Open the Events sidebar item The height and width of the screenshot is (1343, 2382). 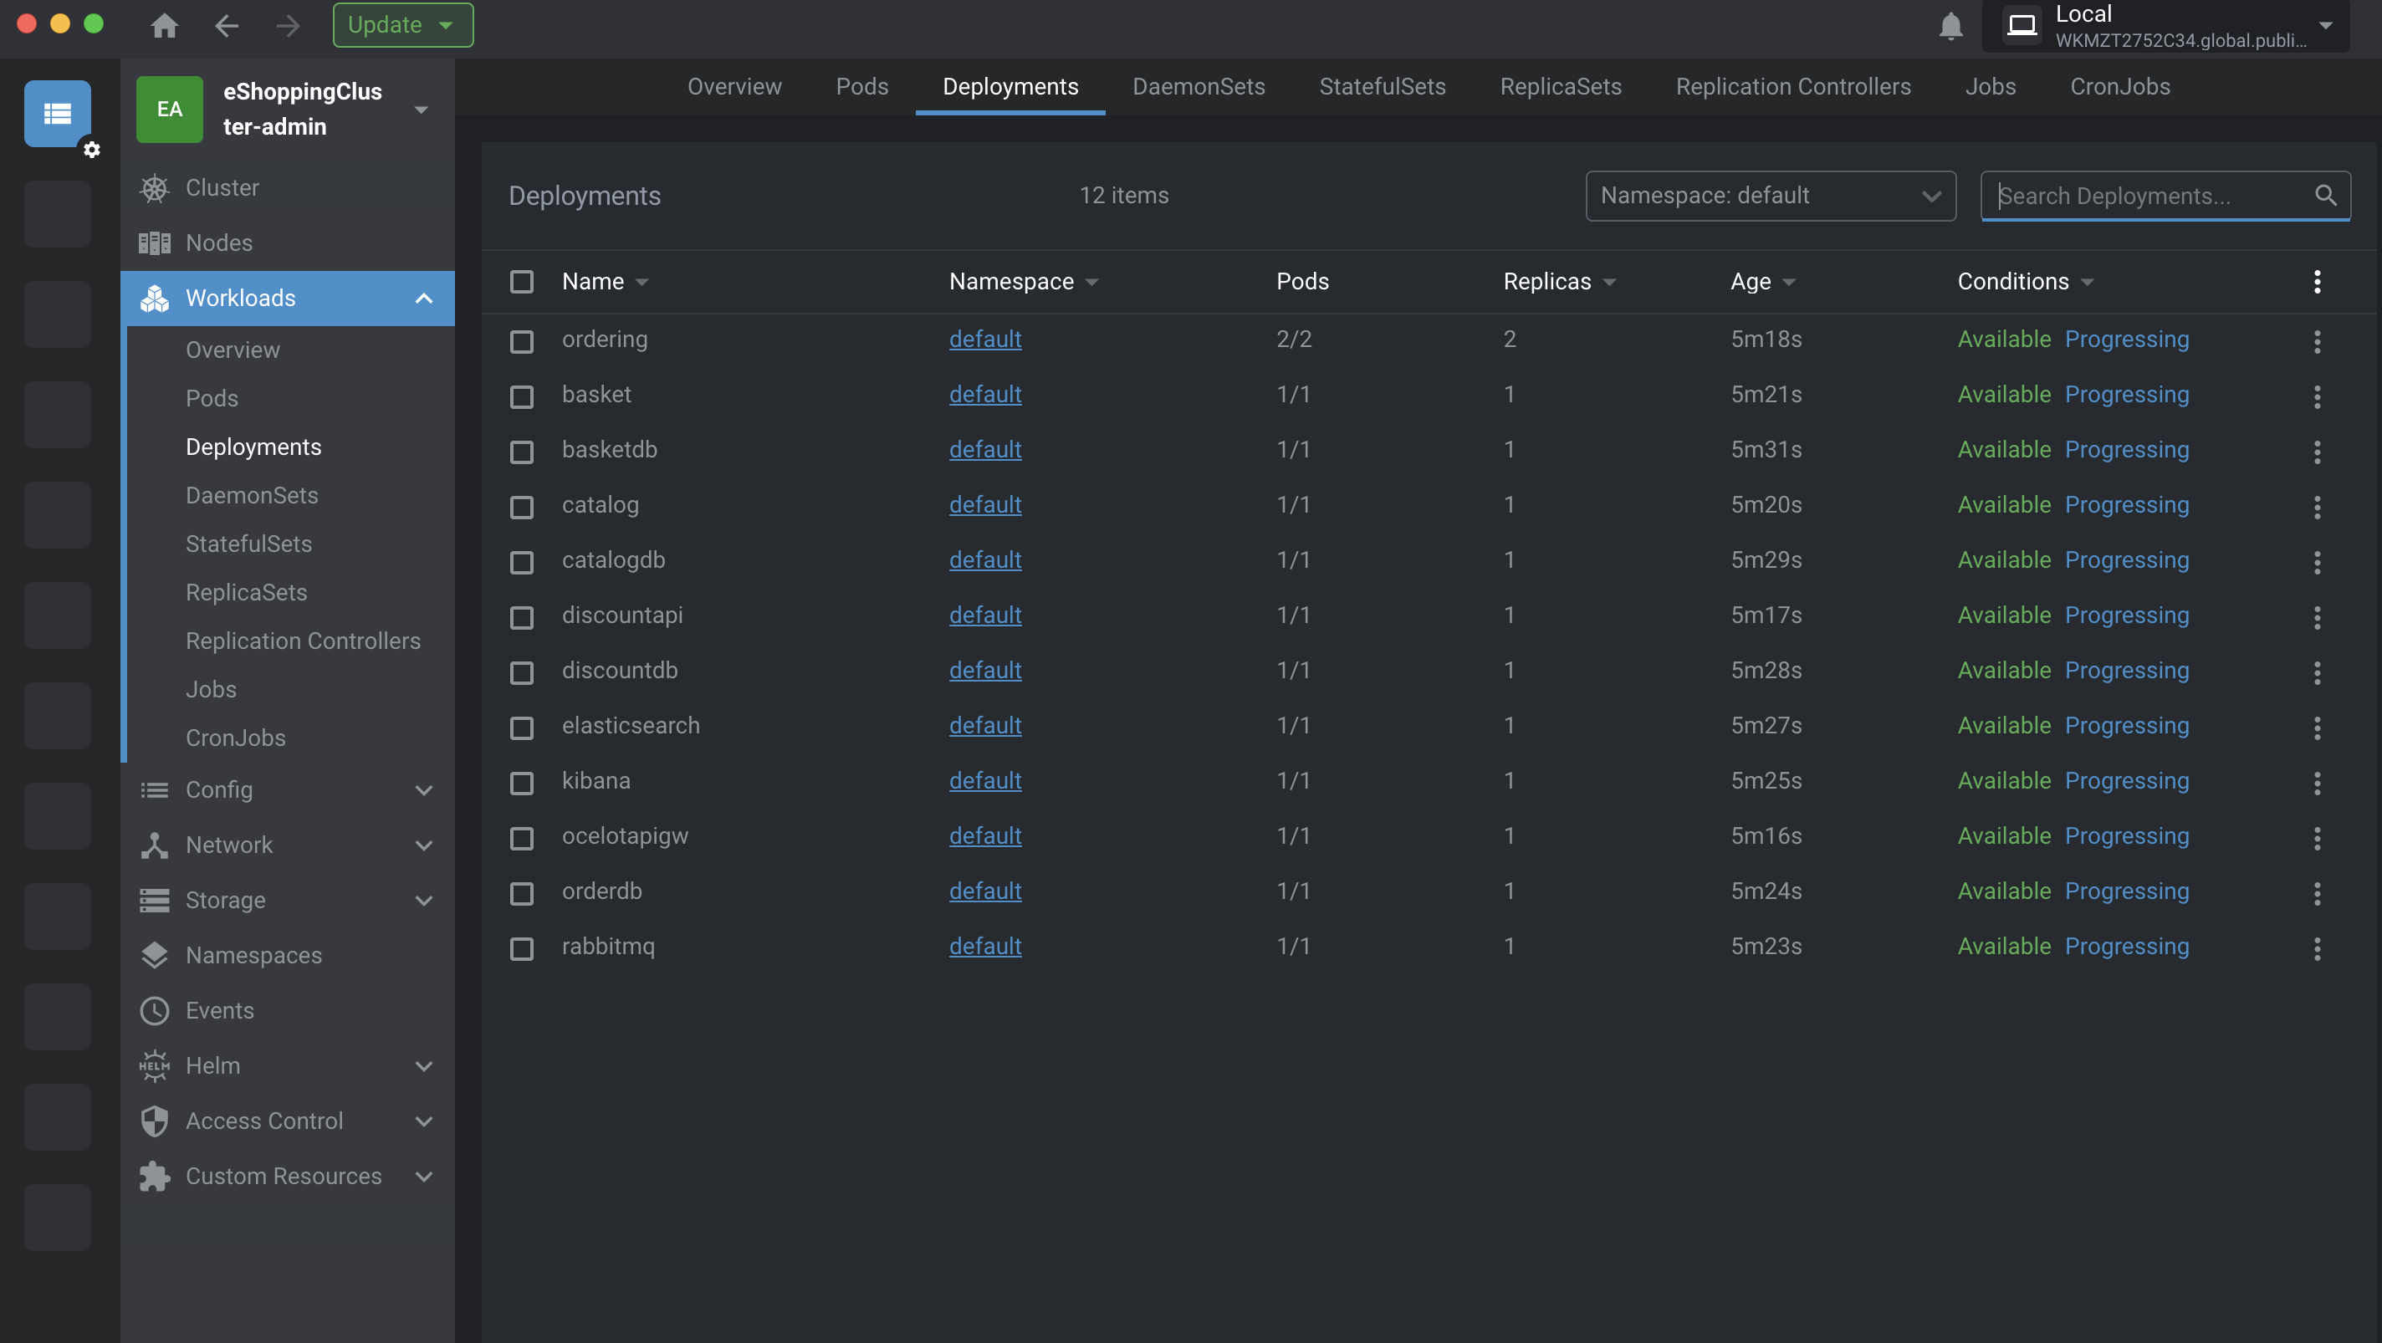click(287, 1010)
